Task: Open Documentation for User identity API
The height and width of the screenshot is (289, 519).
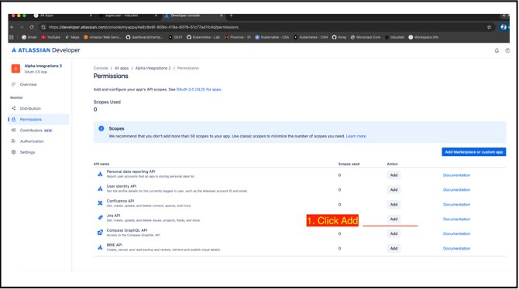Action: point(456,189)
